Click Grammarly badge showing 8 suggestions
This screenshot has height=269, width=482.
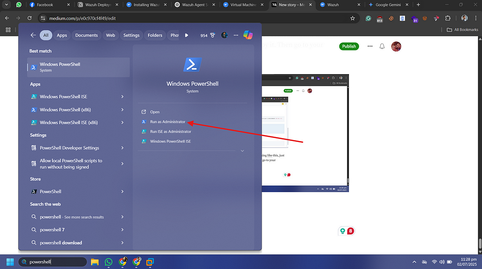(x=350, y=231)
